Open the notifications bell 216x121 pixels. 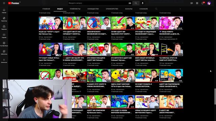pyautogui.click(x=202, y=3)
